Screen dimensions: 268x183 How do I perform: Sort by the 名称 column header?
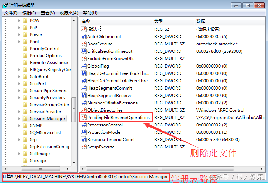tap(116, 21)
